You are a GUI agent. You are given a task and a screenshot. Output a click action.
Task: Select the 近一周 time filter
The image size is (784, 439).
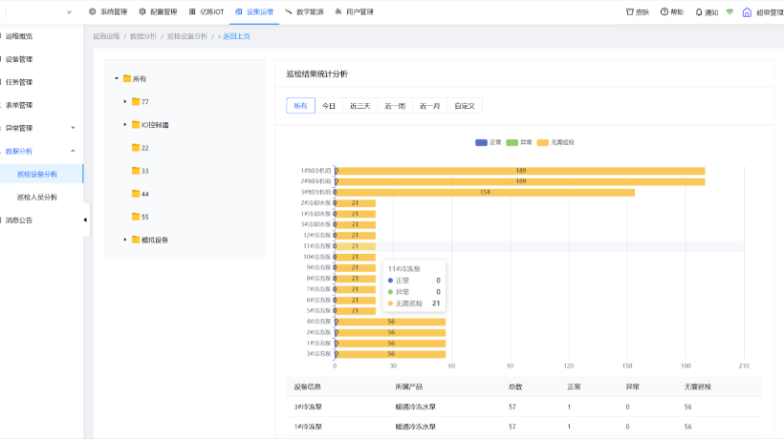(x=395, y=106)
